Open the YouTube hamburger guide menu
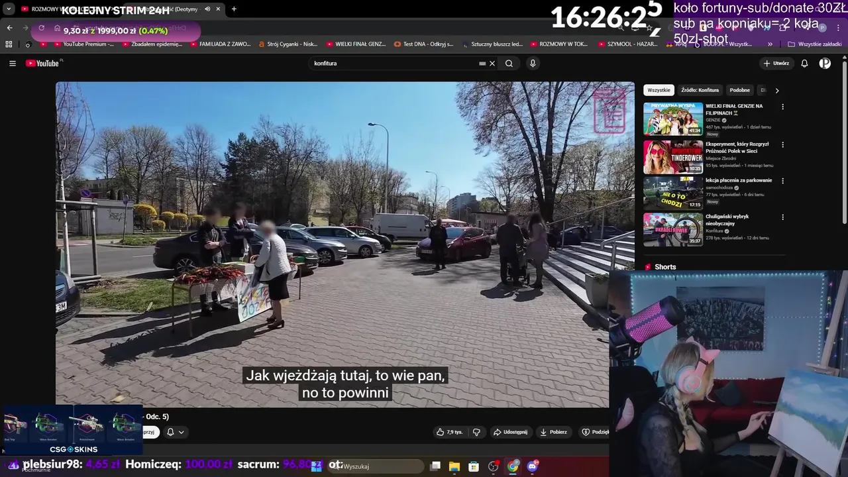This screenshot has height=477, width=848. 13,64
